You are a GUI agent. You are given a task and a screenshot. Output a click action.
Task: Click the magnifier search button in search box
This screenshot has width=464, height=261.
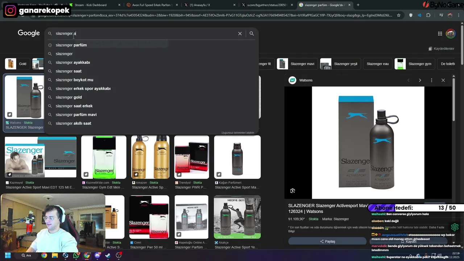click(x=252, y=33)
